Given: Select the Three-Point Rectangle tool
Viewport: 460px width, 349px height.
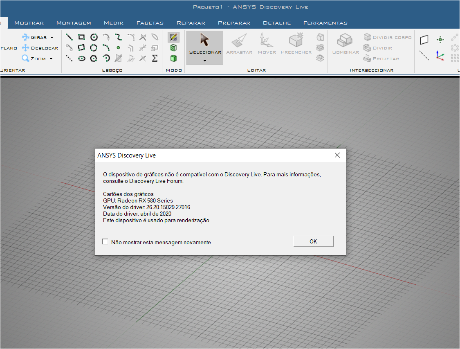Looking at the screenshot, I should click(x=81, y=47).
